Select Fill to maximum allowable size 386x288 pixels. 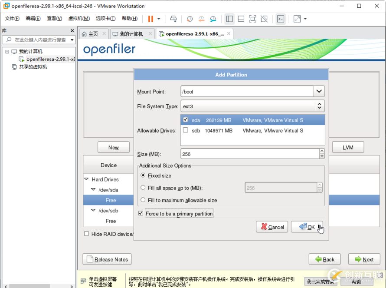pyautogui.click(x=143, y=200)
